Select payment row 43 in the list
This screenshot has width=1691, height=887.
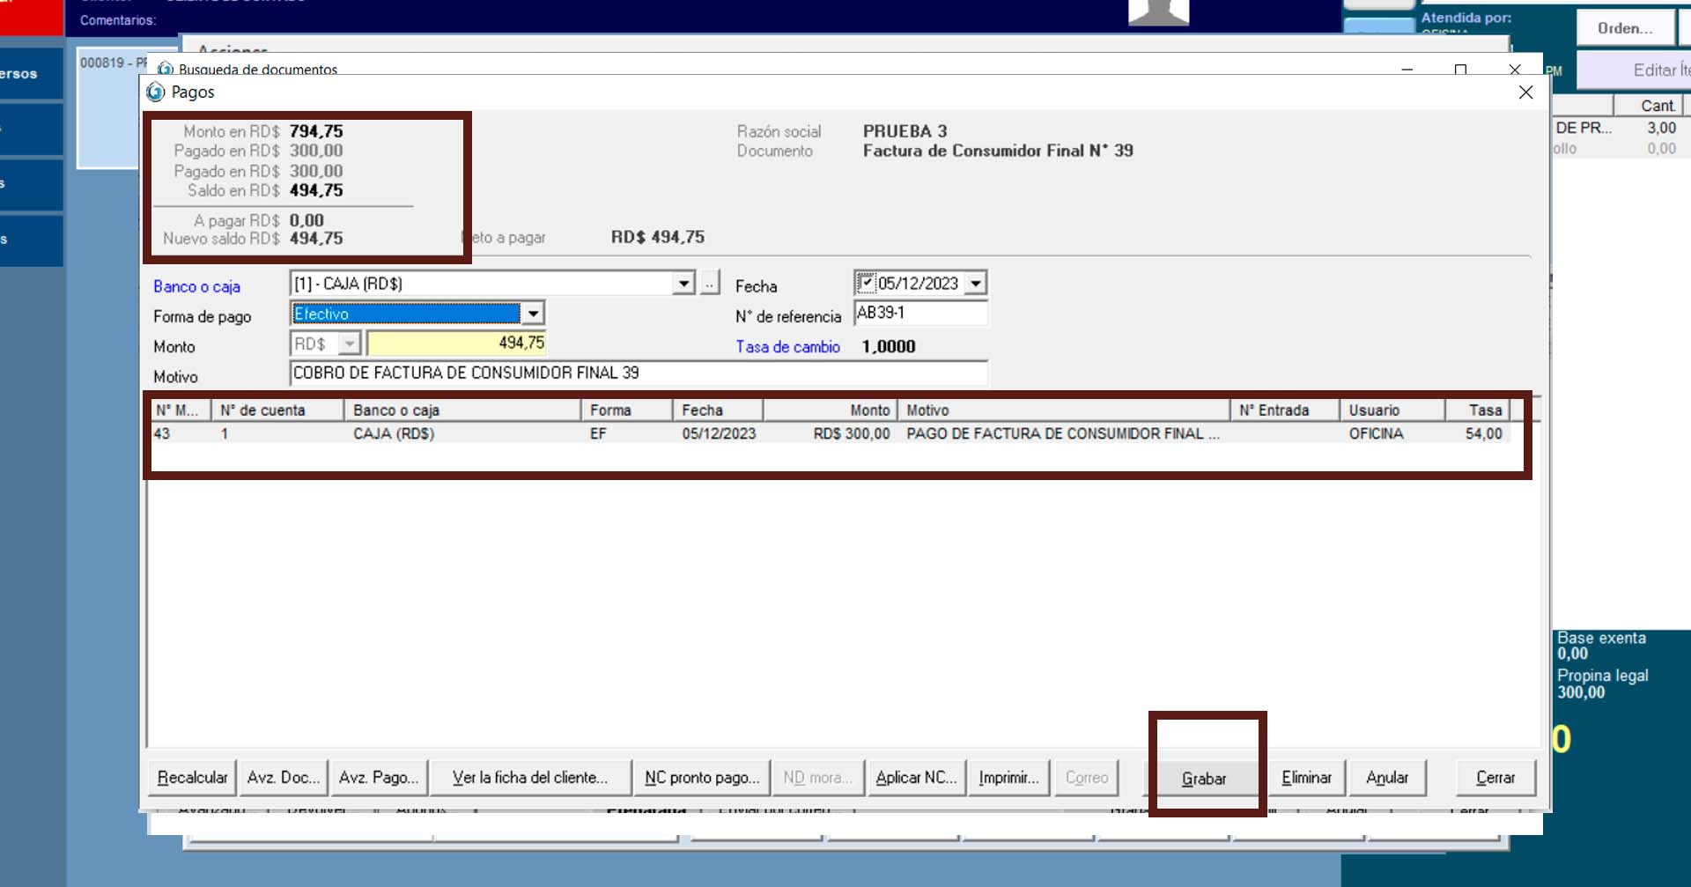click(528, 433)
